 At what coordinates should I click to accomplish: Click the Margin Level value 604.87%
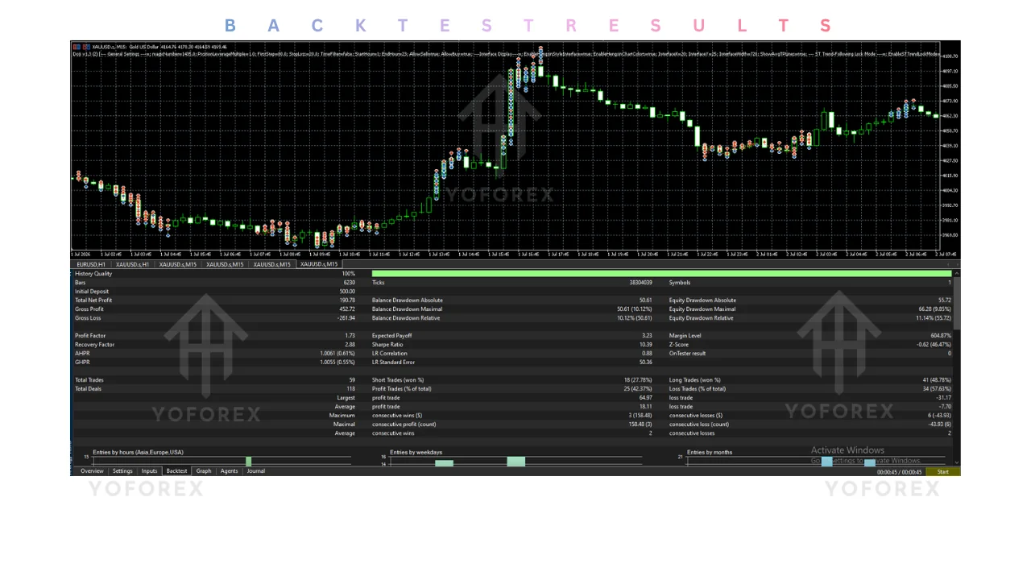click(941, 336)
